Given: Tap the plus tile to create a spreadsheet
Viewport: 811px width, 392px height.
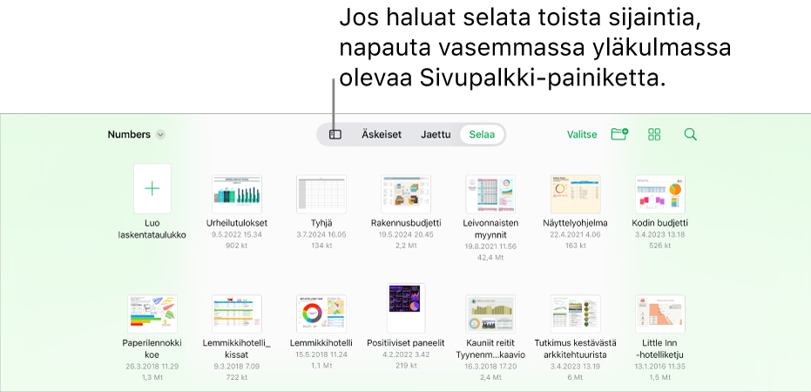Looking at the screenshot, I should point(152,189).
